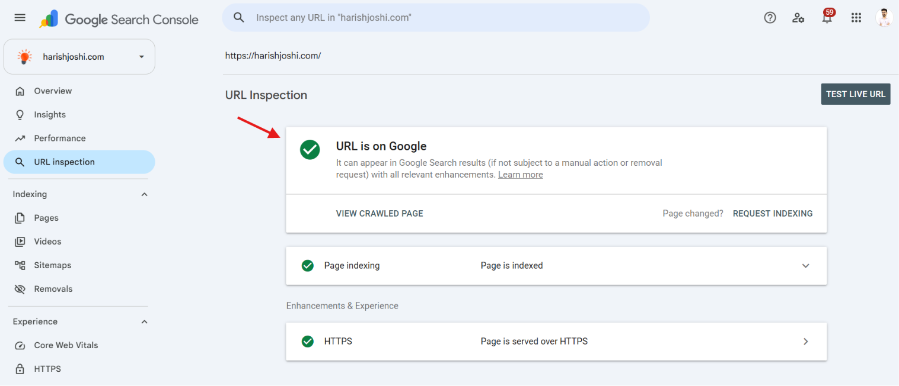Click the Insights lightbulb icon
This screenshot has width=899, height=386.
pyautogui.click(x=20, y=115)
